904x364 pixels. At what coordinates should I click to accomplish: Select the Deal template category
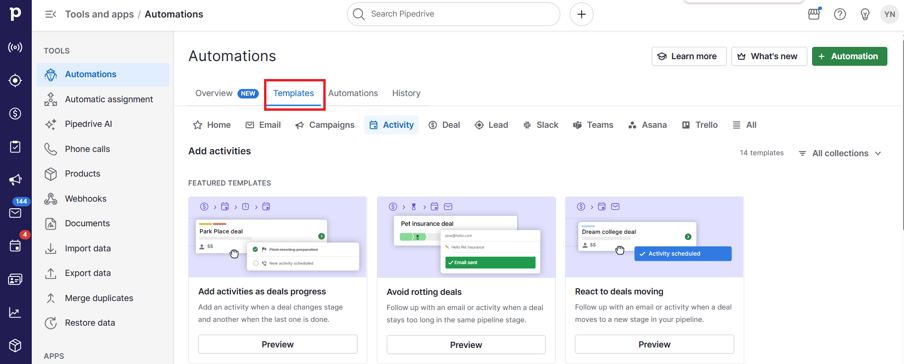(444, 125)
